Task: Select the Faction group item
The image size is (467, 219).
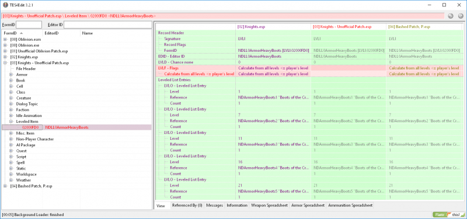Action: point(22,110)
